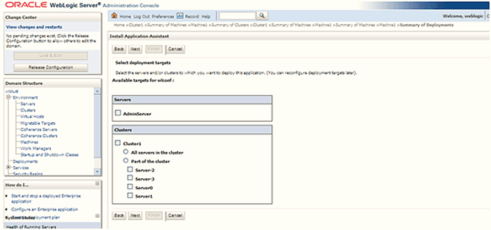Image resolution: width=491 pixels, height=230 pixels.
Task: Open Work Managers tree item
Action: (36, 149)
